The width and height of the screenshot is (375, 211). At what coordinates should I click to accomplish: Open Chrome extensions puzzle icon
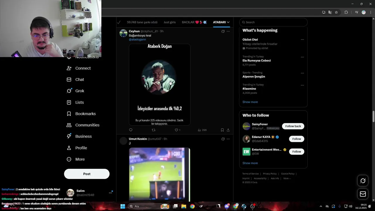pyautogui.click(x=346, y=12)
